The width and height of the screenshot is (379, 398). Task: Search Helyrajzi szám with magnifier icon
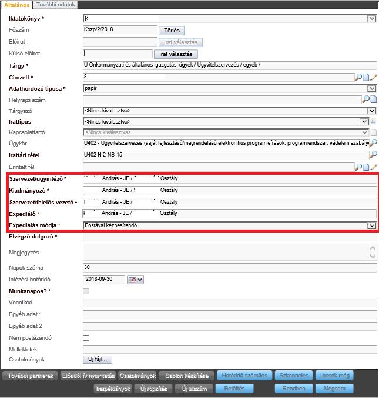coord(366,99)
